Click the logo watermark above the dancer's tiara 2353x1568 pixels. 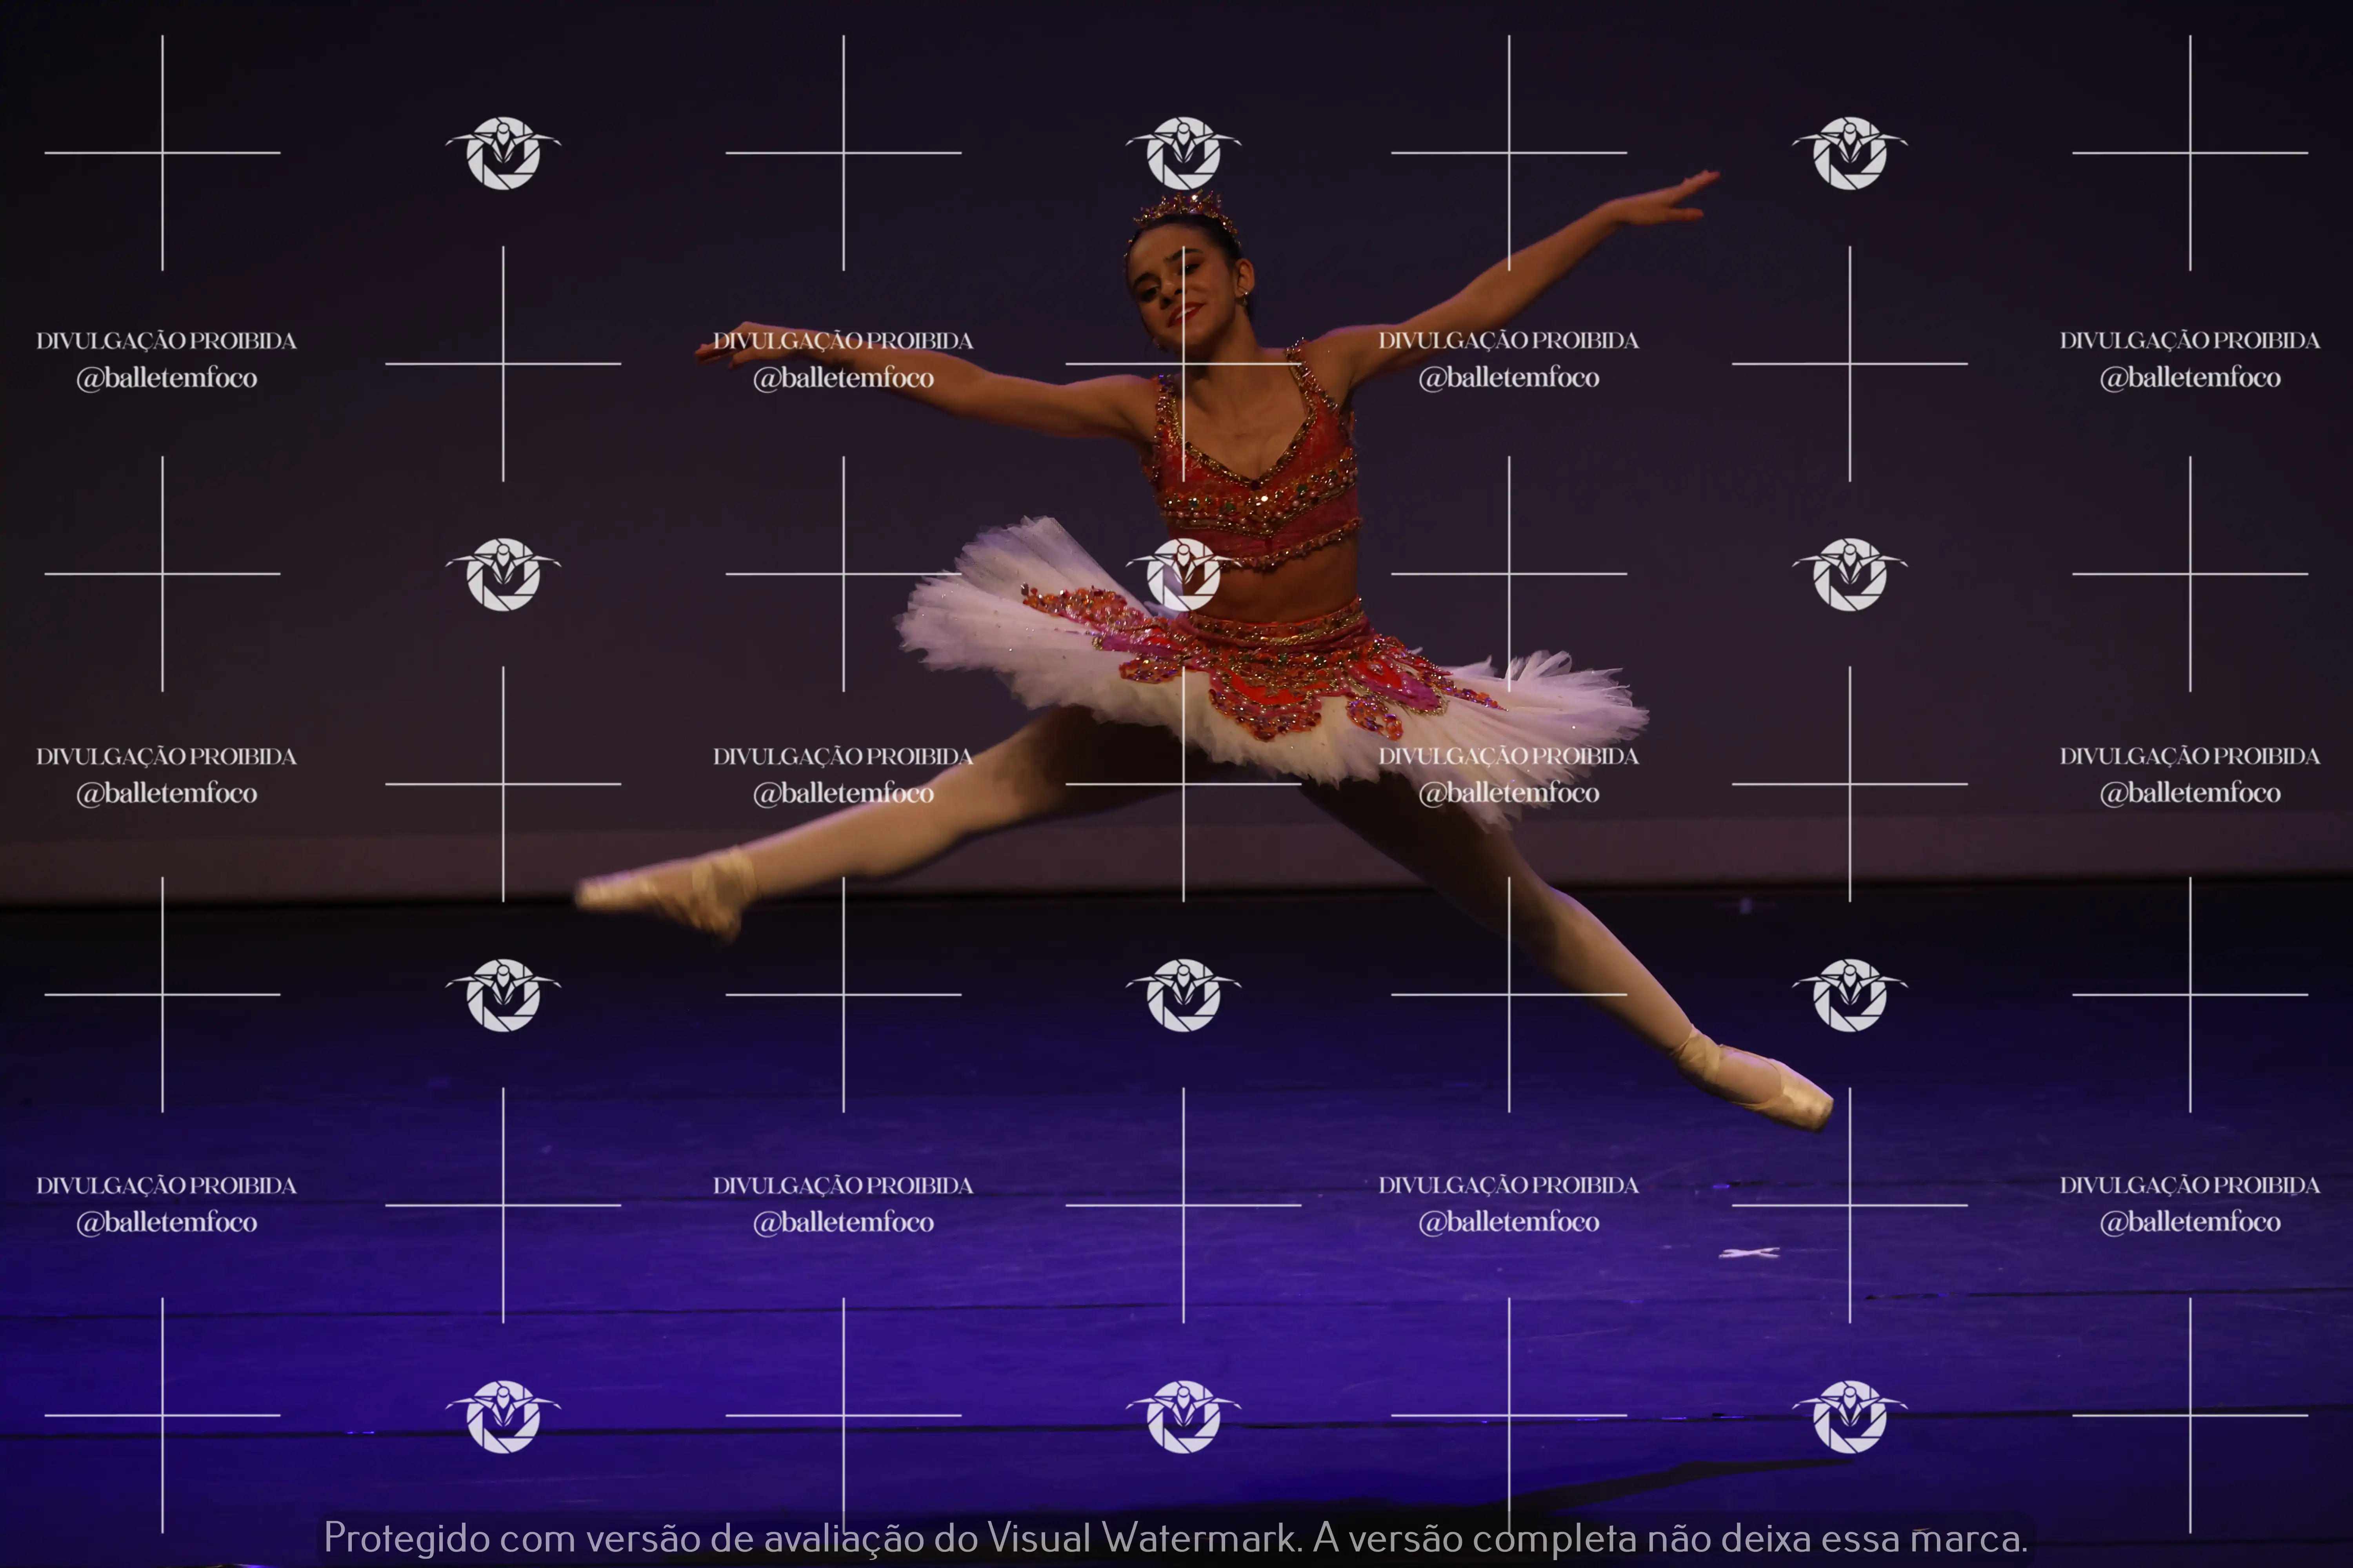click(1184, 153)
